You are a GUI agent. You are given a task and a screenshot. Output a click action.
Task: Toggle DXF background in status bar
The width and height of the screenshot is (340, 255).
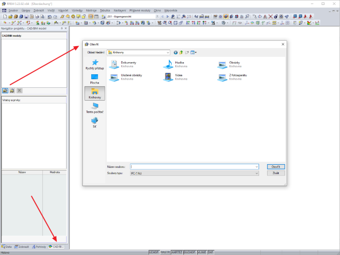[211, 252]
